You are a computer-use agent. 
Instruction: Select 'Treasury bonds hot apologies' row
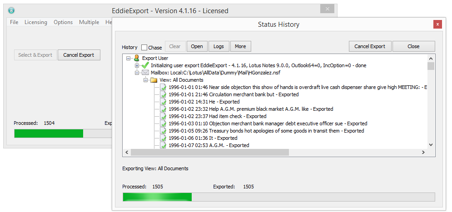pos(266,131)
